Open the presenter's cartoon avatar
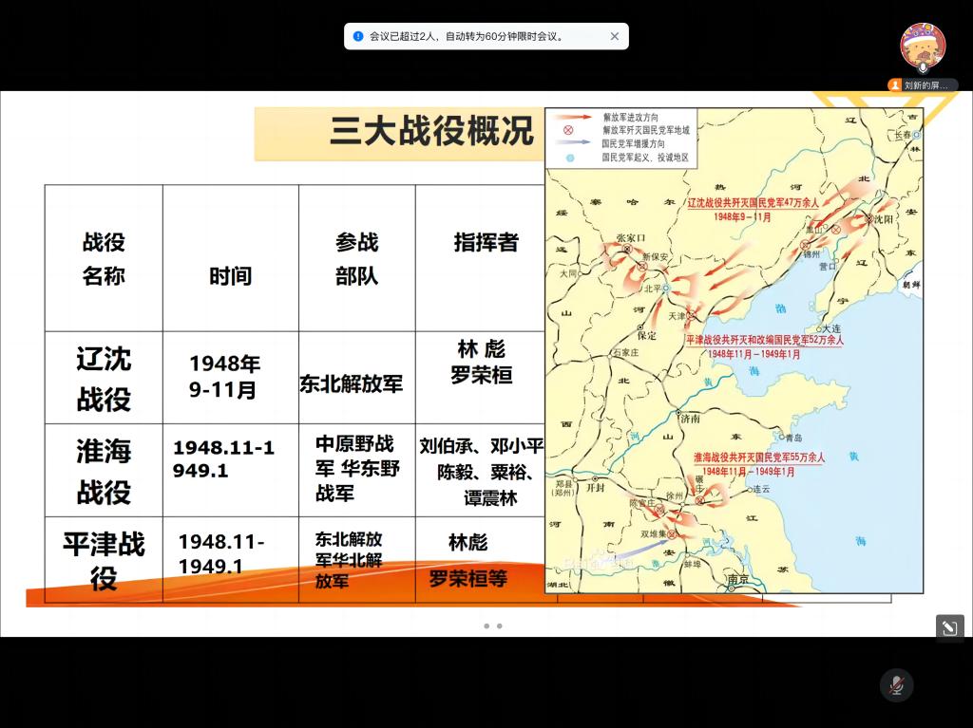Screen dimensions: 973x728 pyautogui.click(x=922, y=44)
